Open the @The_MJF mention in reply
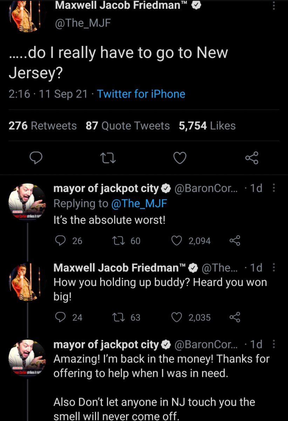Image resolution: width=288 pixels, height=421 pixels. click(x=139, y=203)
